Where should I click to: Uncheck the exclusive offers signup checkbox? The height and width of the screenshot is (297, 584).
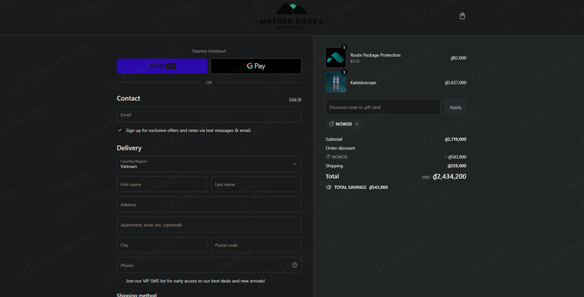[120, 130]
